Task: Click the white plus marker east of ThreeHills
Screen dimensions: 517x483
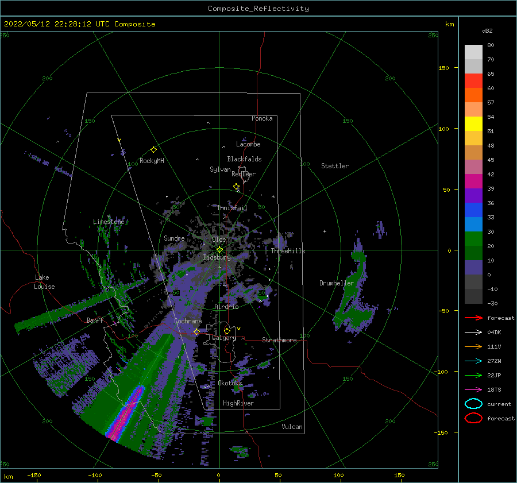Action: (x=325, y=231)
